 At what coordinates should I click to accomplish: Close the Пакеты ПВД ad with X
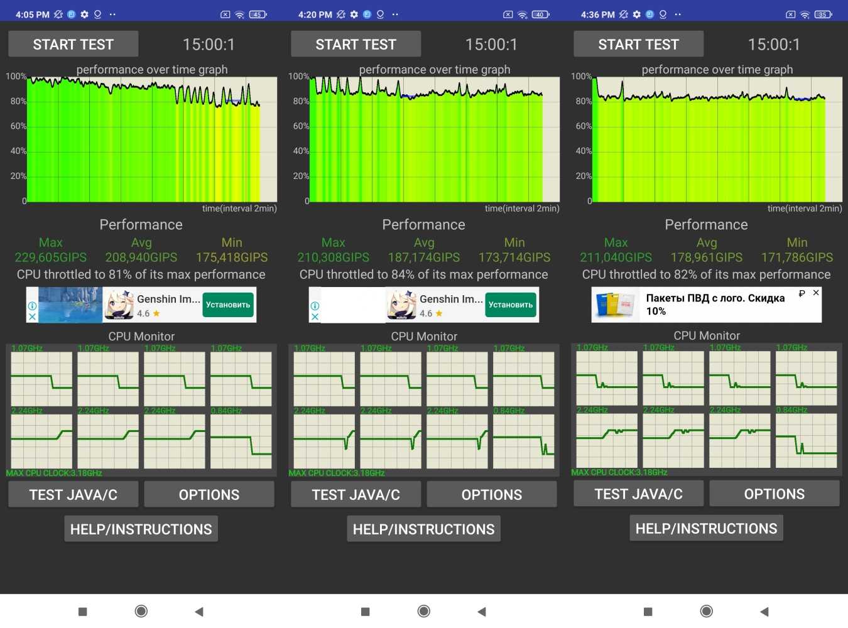click(816, 293)
